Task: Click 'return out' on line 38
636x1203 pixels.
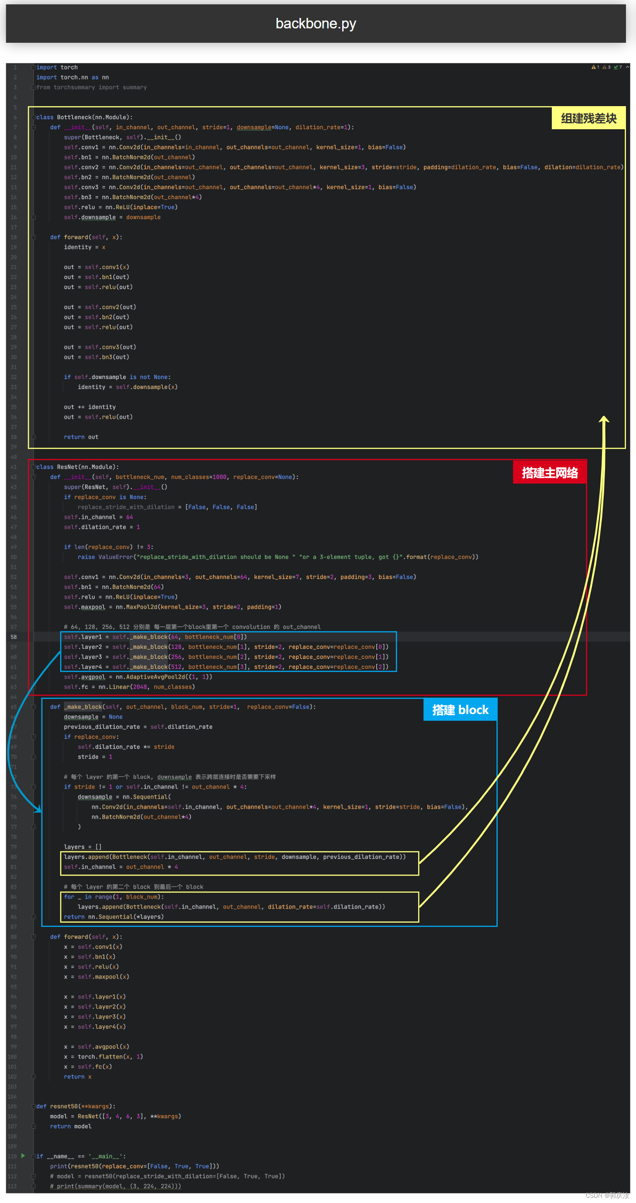Action: (x=81, y=437)
